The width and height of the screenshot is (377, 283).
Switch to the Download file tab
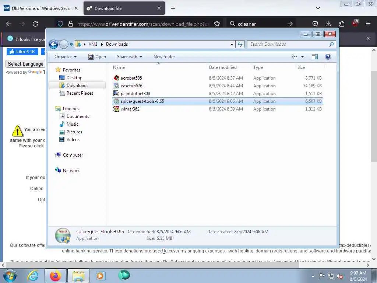pyautogui.click(x=124, y=8)
